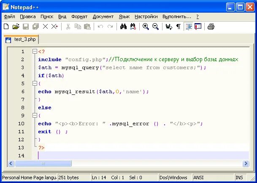Image resolution: width=257 pixels, height=183 pixels.
Task: Open Replace with the a→b binoculars icon
Action: click(x=133, y=27)
